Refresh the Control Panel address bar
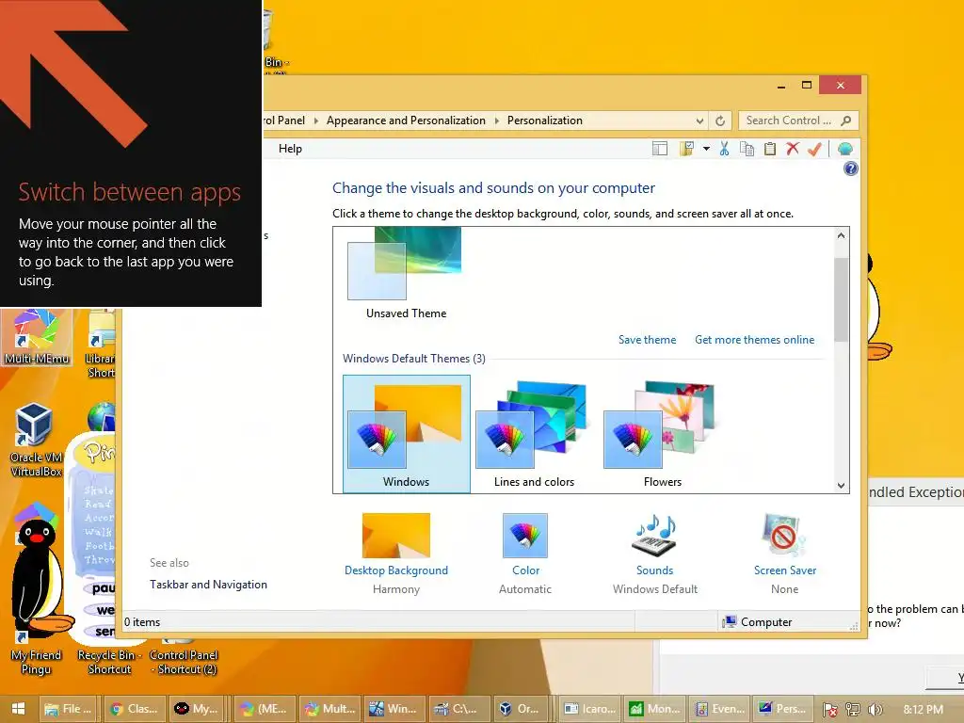Viewport: 964px width, 723px height. 720,121
